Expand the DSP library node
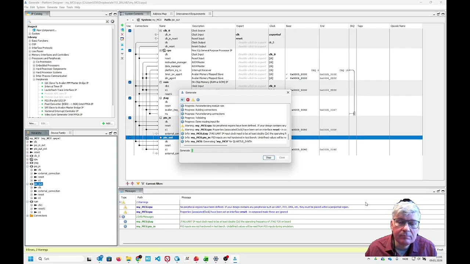This screenshot has width=470, height=264. (30, 44)
